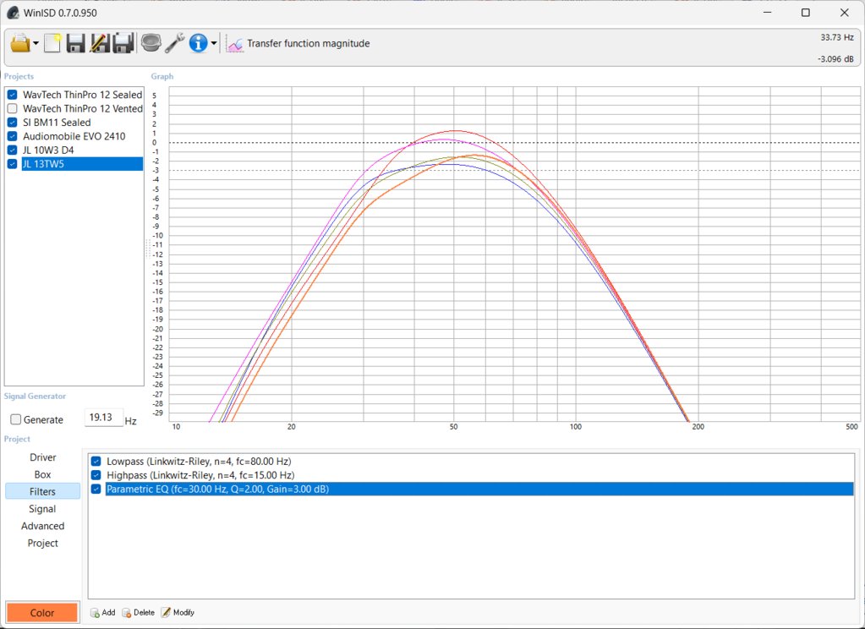The width and height of the screenshot is (865, 629).
Task: Click the WinISD title bar app icon
Action: [x=14, y=13]
